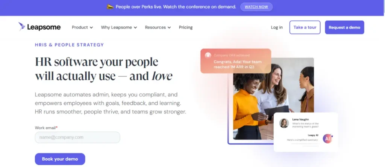Click the WATCH NOW banner button

click(x=256, y=7)
